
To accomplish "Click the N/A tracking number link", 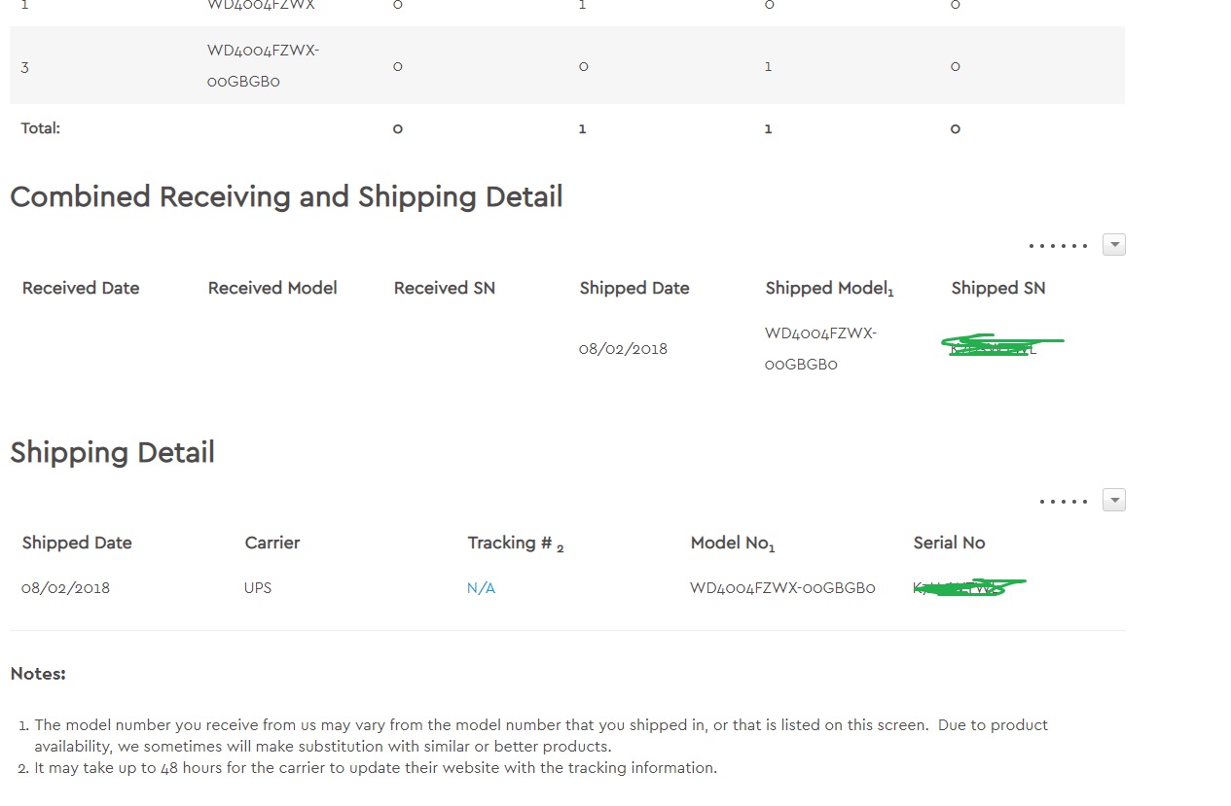I will point(481,588).
